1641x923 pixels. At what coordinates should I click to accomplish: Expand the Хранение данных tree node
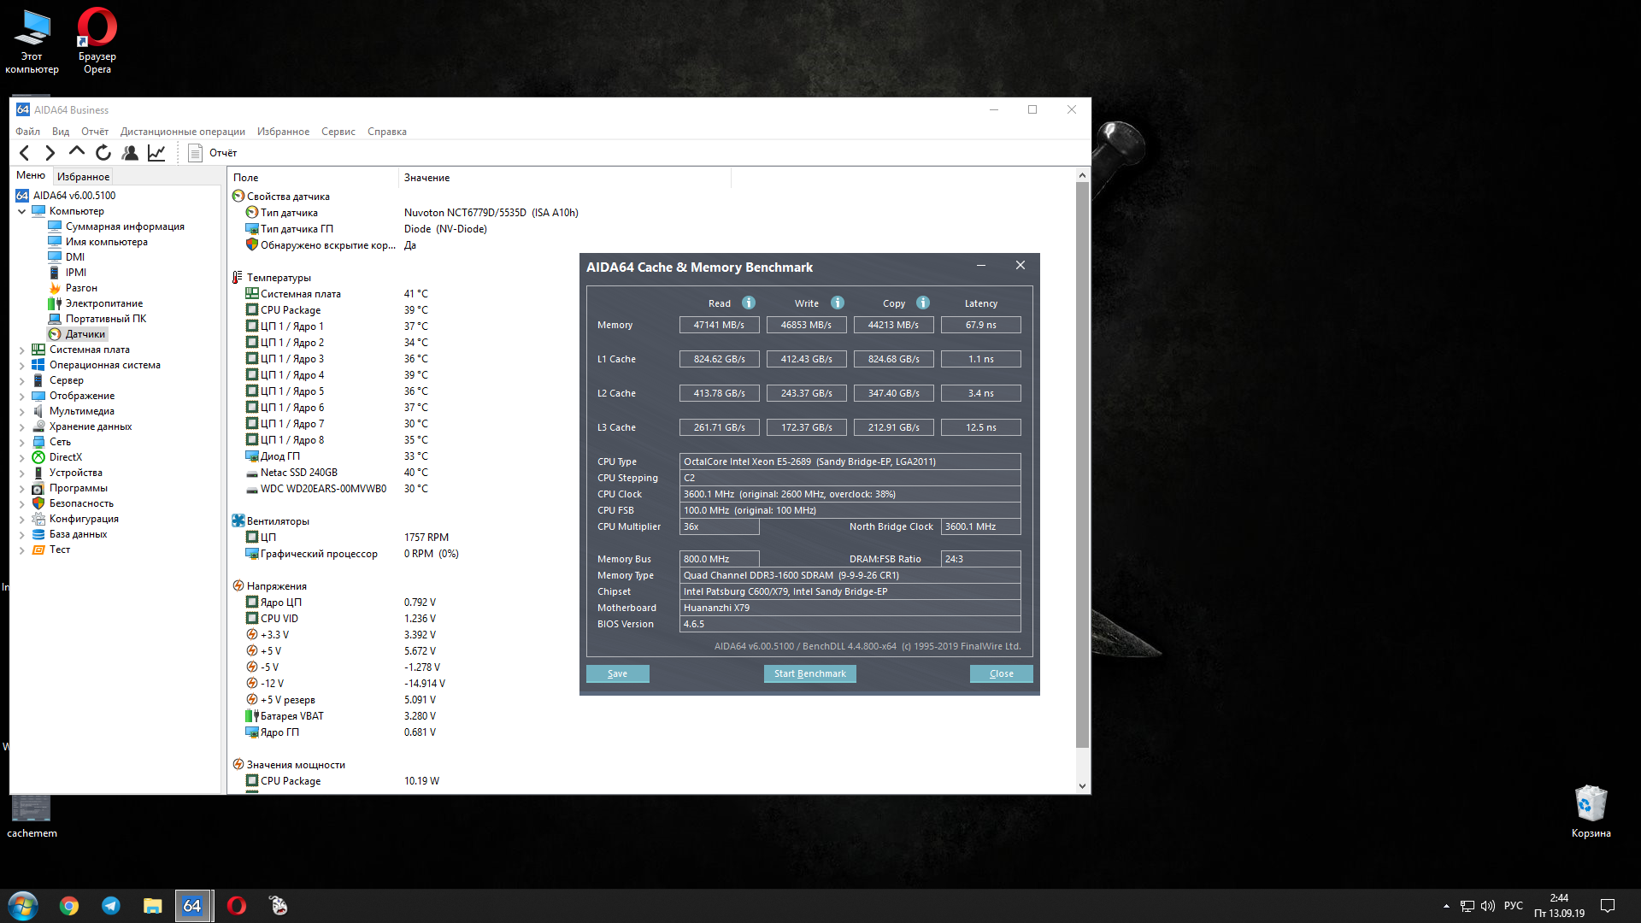tap(21, 426)
